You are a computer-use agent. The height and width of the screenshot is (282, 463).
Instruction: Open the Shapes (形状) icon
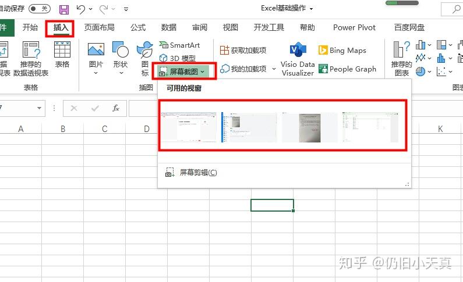(x=121, y=58)
